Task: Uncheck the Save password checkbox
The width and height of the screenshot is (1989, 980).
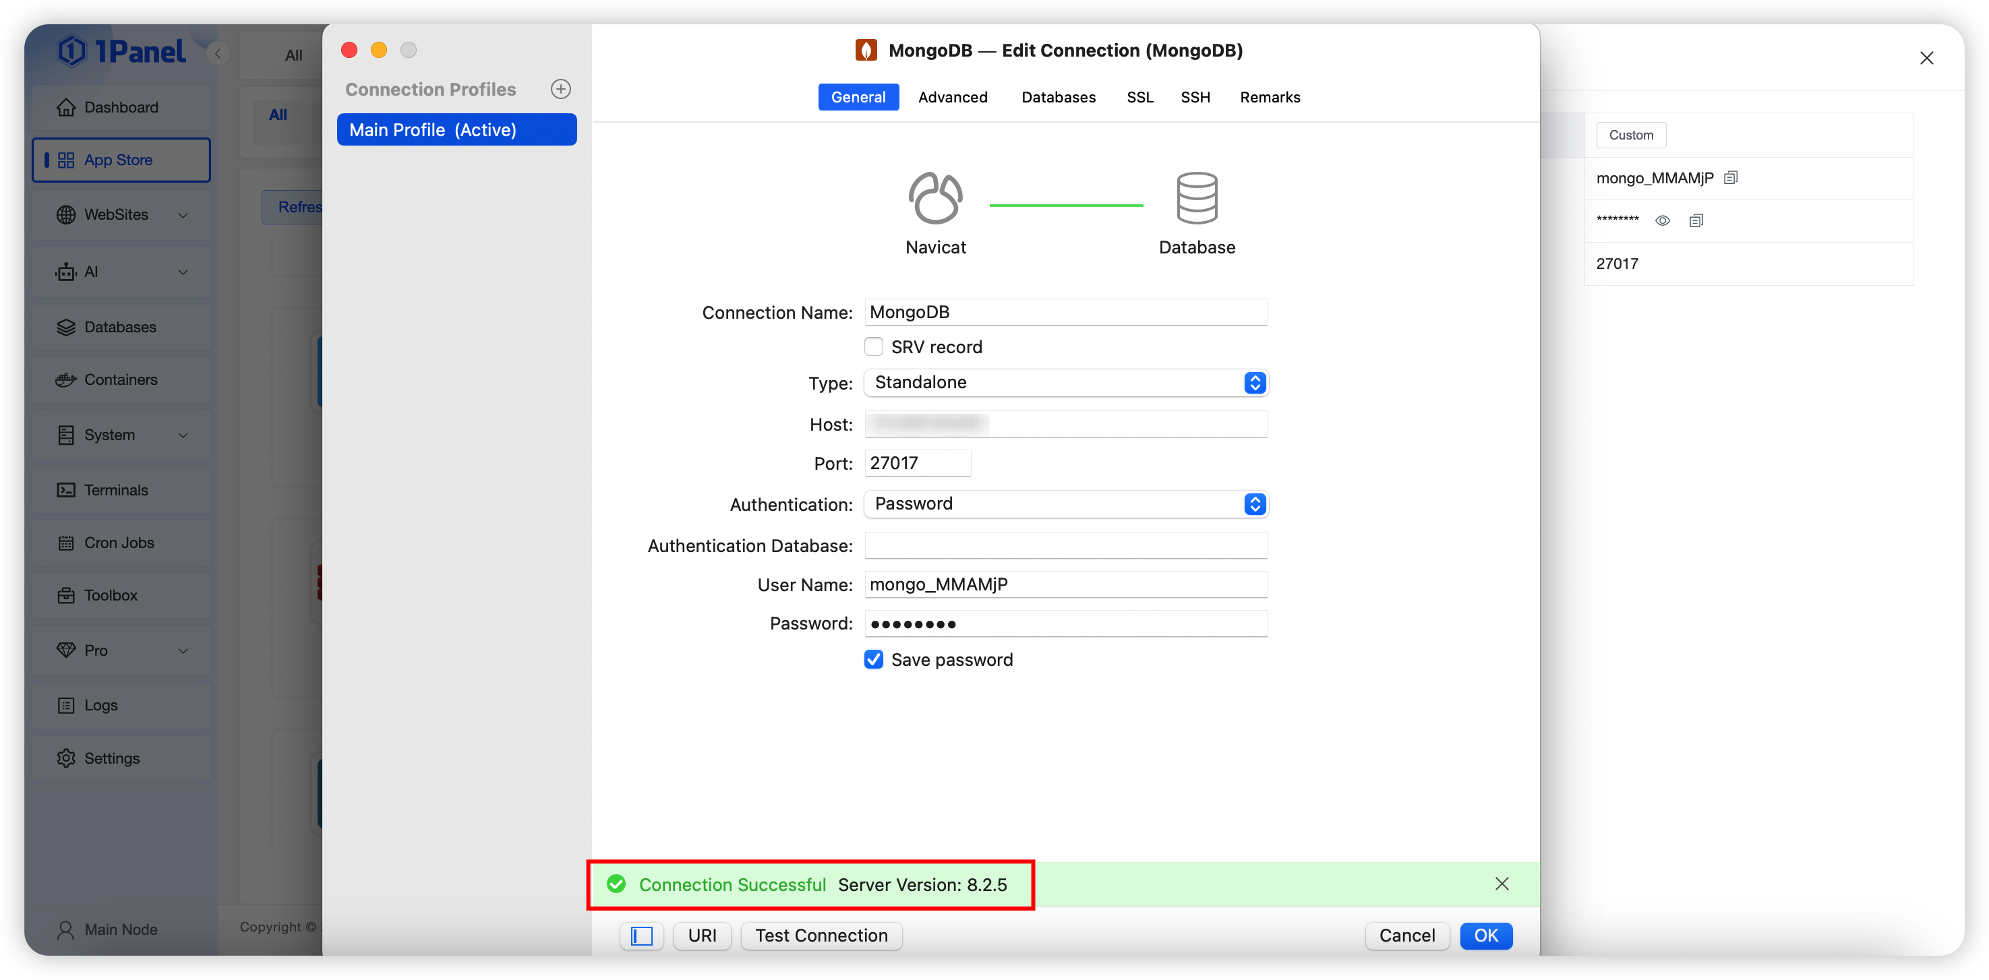Action: [873, 660]
